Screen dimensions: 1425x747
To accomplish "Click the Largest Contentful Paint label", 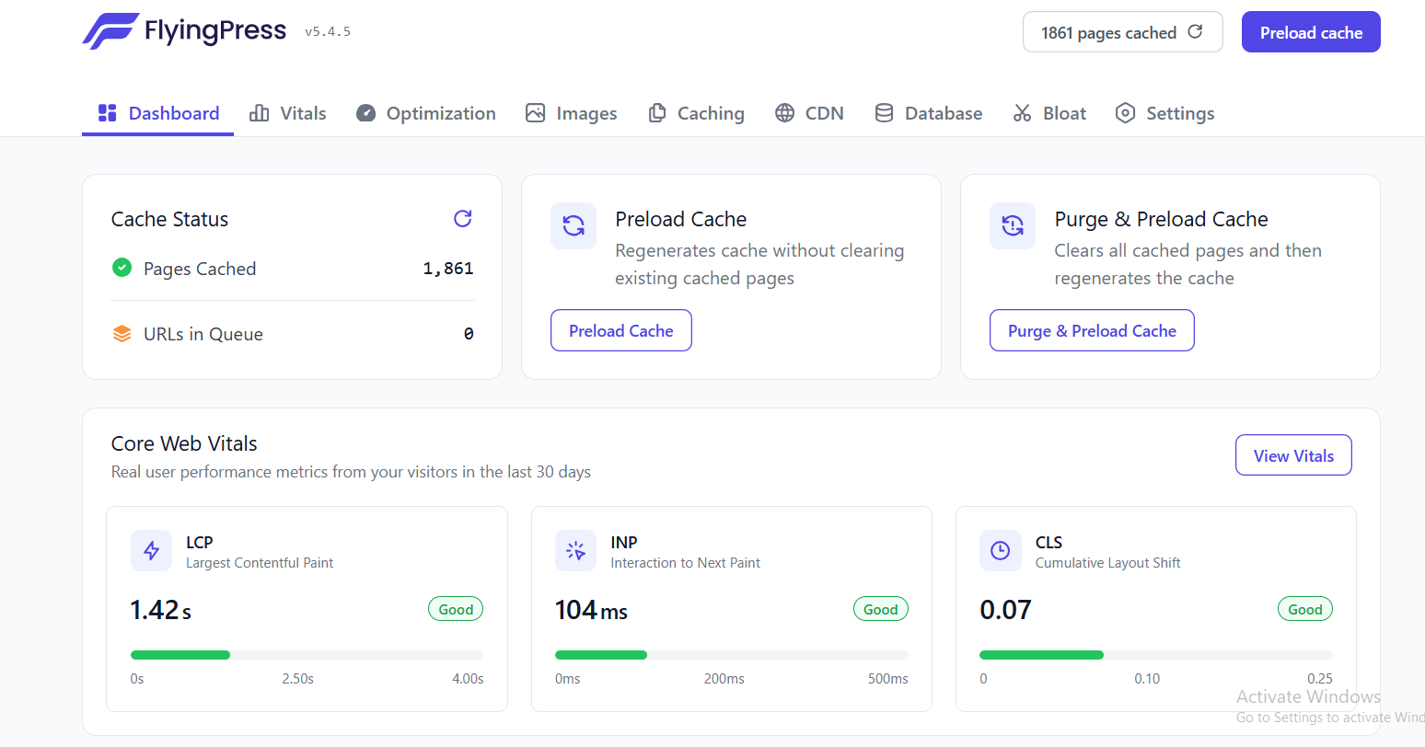I will pyautogui.click(x=260, y=563).
